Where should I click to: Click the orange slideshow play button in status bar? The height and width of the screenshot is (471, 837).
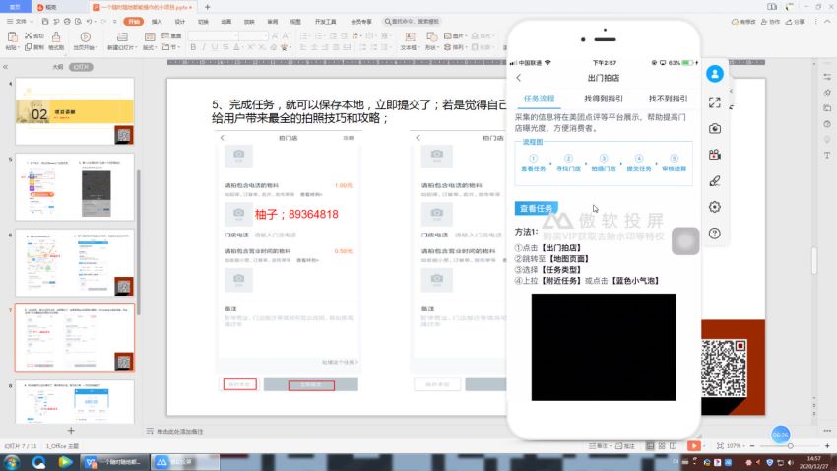pyautogui.click(x=693, y=446)
